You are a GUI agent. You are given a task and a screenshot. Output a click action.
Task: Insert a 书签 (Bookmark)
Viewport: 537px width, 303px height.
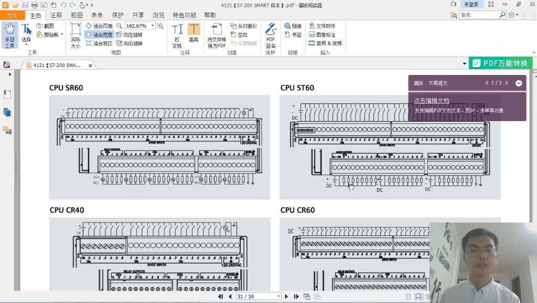(x=293, y=35)
